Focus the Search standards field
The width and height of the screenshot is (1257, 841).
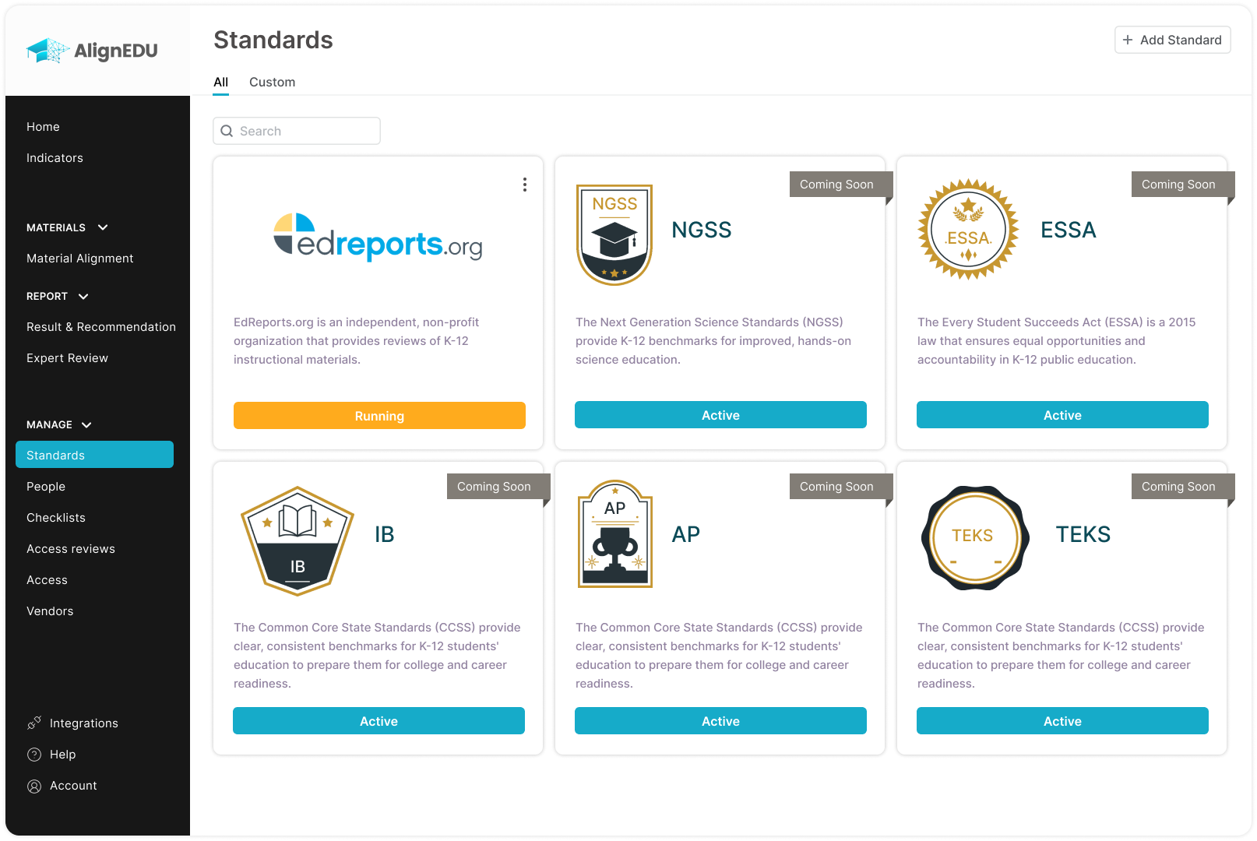click(297, 131)
